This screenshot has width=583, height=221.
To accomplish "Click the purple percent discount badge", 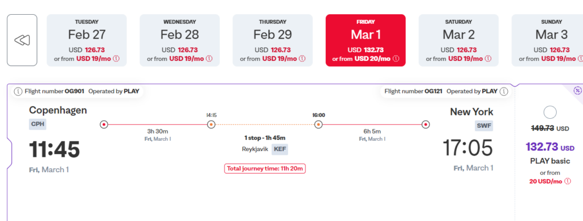I will click(x=577, y=90).
